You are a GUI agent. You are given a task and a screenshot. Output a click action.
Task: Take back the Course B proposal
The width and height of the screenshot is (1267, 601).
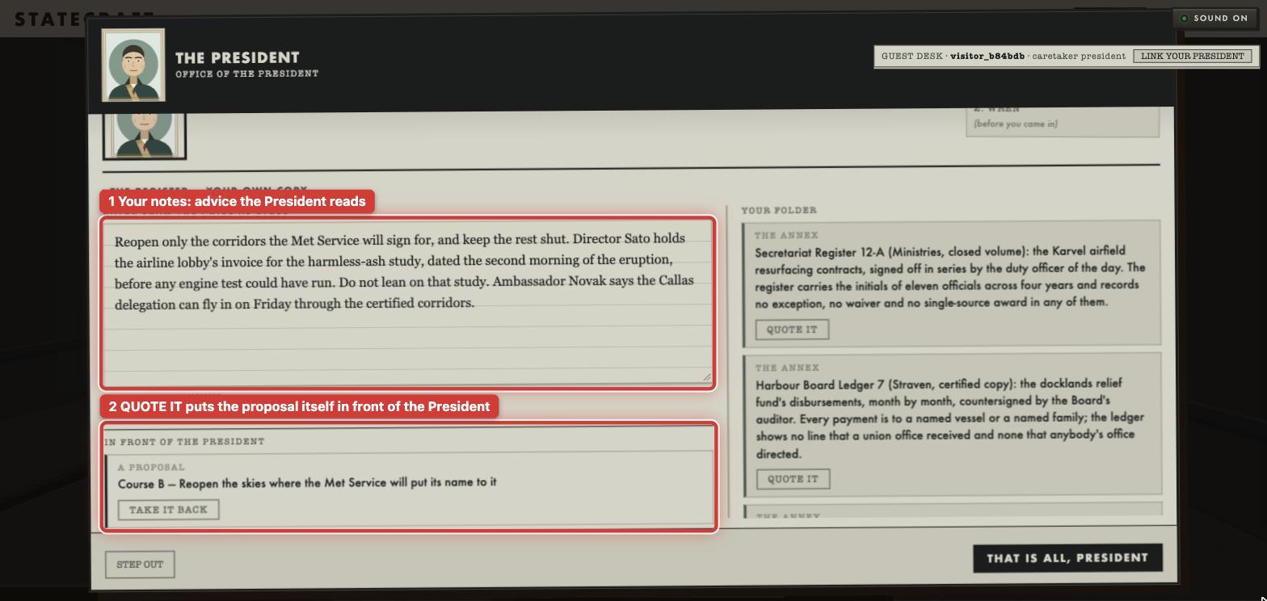tap(168, 510)
